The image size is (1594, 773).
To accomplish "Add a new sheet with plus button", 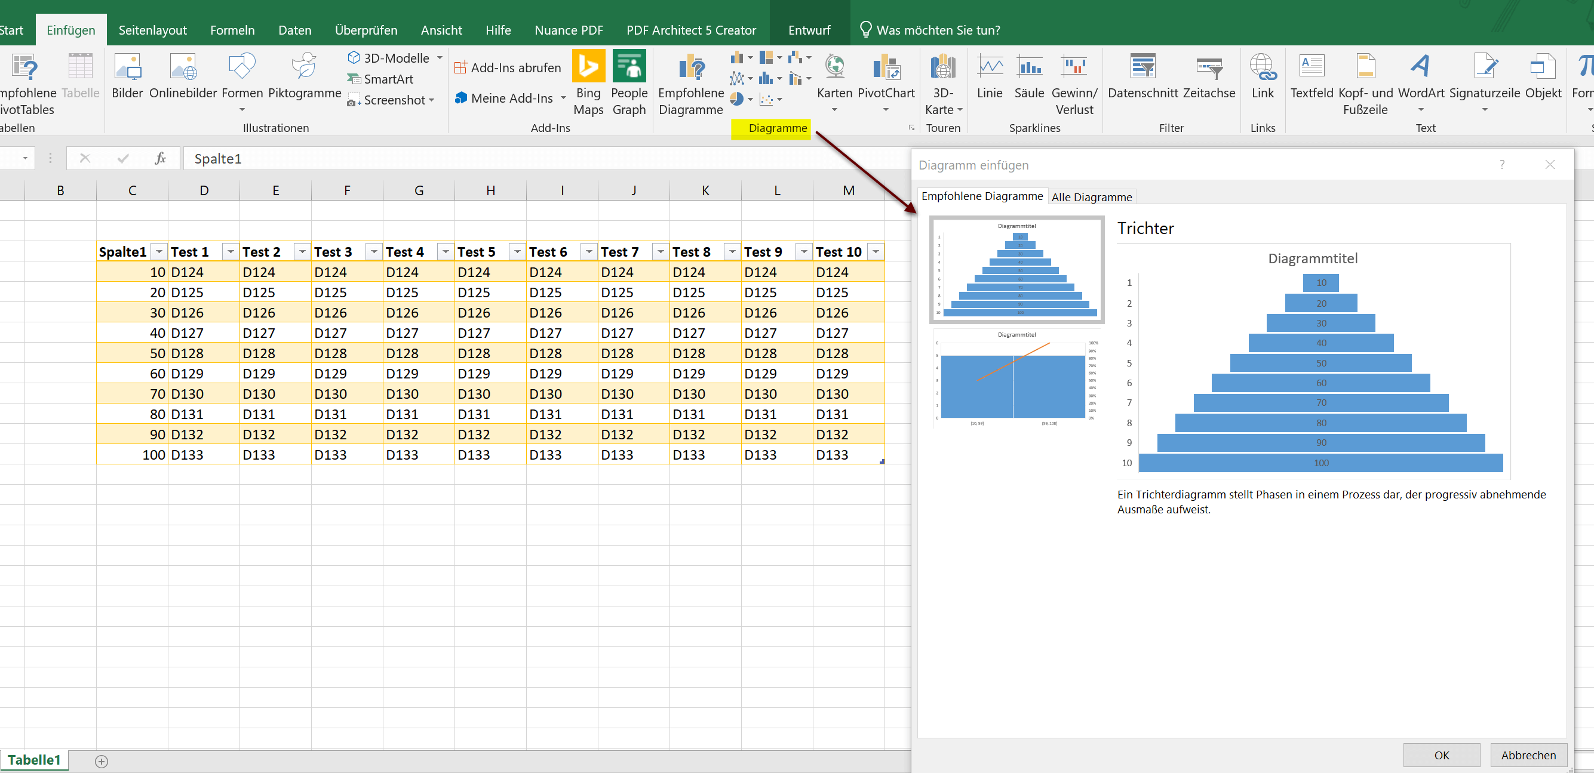I will click(x=102, y=761).
